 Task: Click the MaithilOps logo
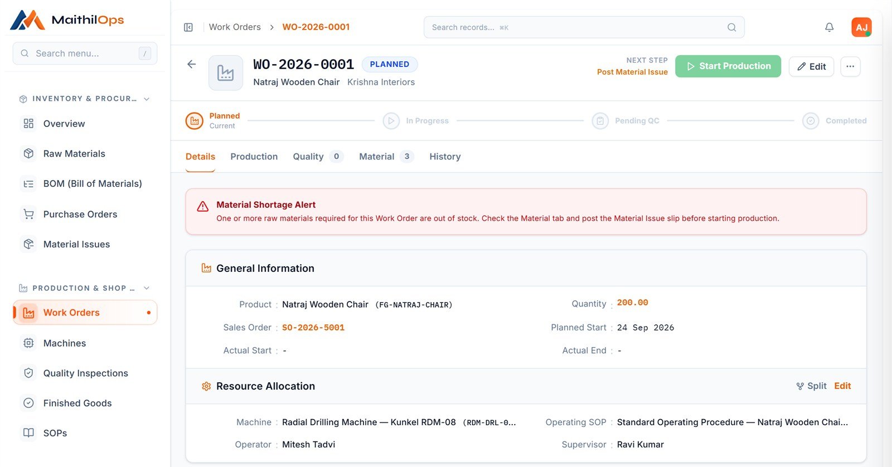click(67, 20)
